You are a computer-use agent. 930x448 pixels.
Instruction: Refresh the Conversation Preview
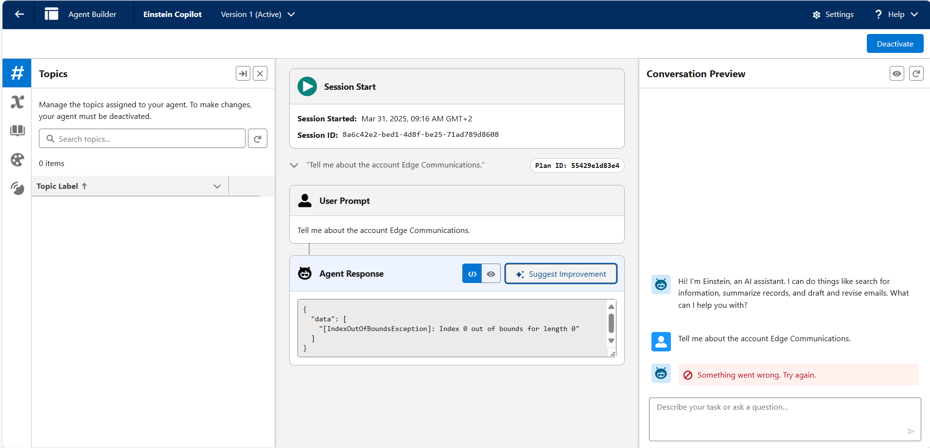(x=916, y=73)
